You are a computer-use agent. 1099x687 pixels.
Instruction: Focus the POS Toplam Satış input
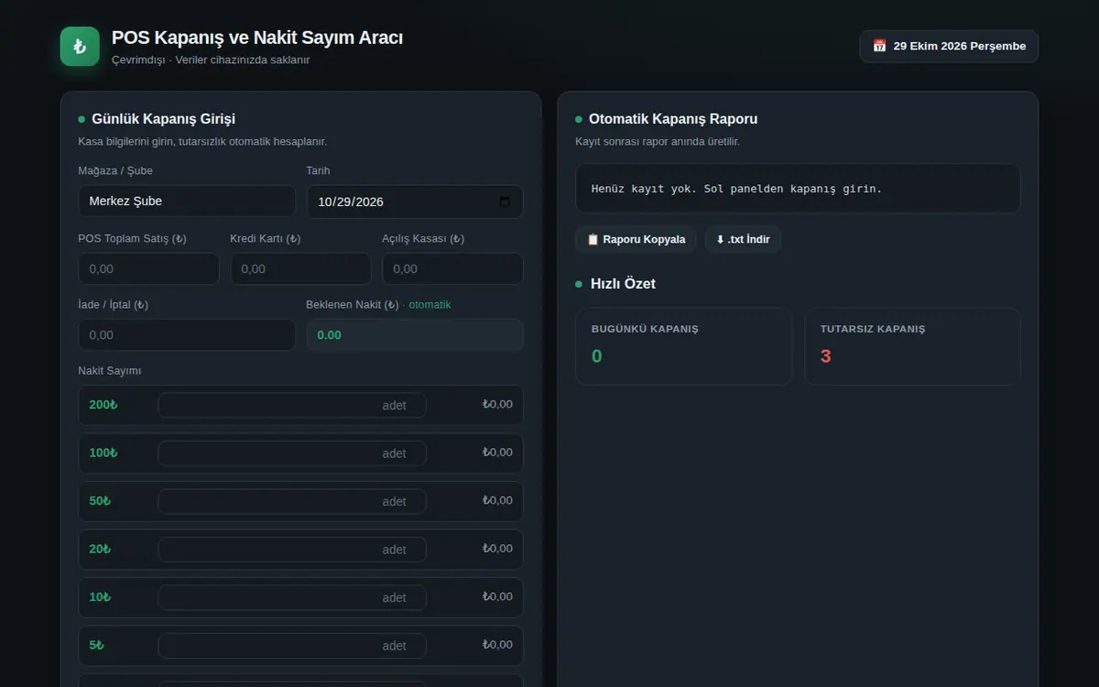click(149, 269)
